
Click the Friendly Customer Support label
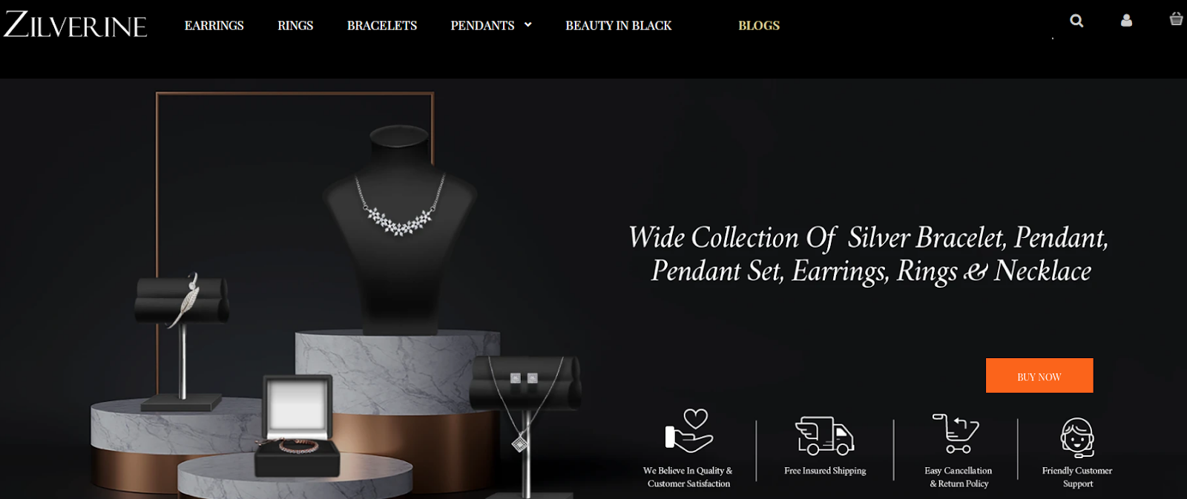(x=1077, y=477)
